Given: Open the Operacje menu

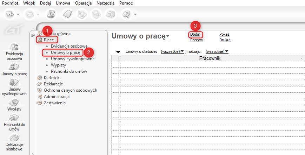Looking at the screenshot, I should tap(83, 3).
